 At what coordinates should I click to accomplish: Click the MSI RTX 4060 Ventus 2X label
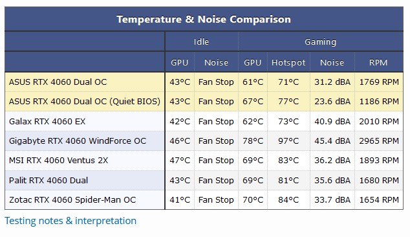point(58,161)
